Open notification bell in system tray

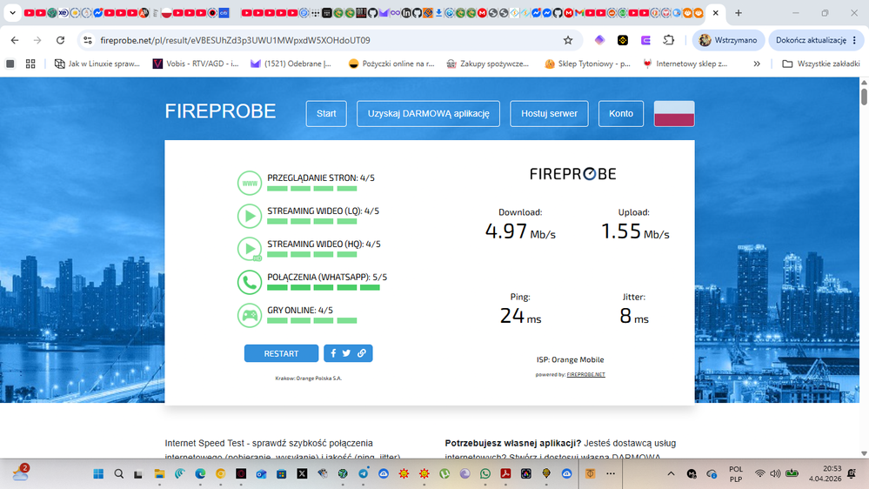[852, 473]
